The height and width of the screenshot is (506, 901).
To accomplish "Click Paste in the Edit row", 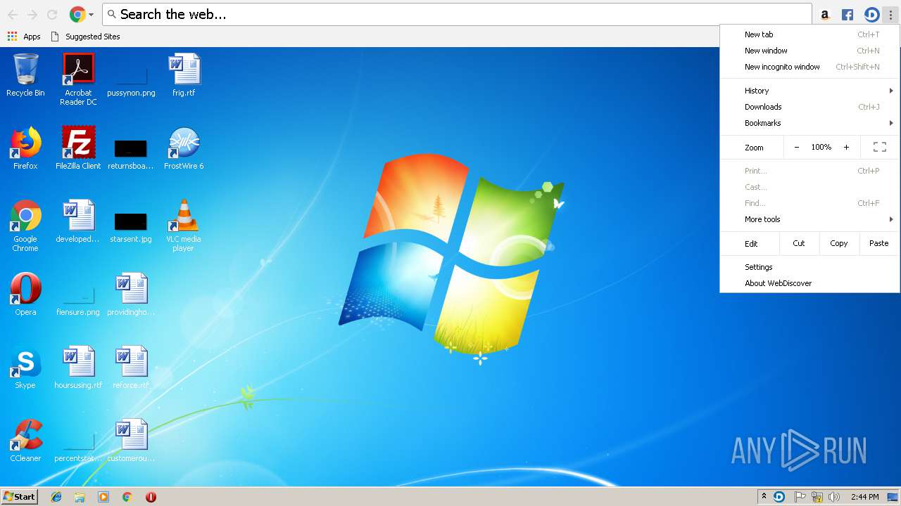I will click(879, 243).
